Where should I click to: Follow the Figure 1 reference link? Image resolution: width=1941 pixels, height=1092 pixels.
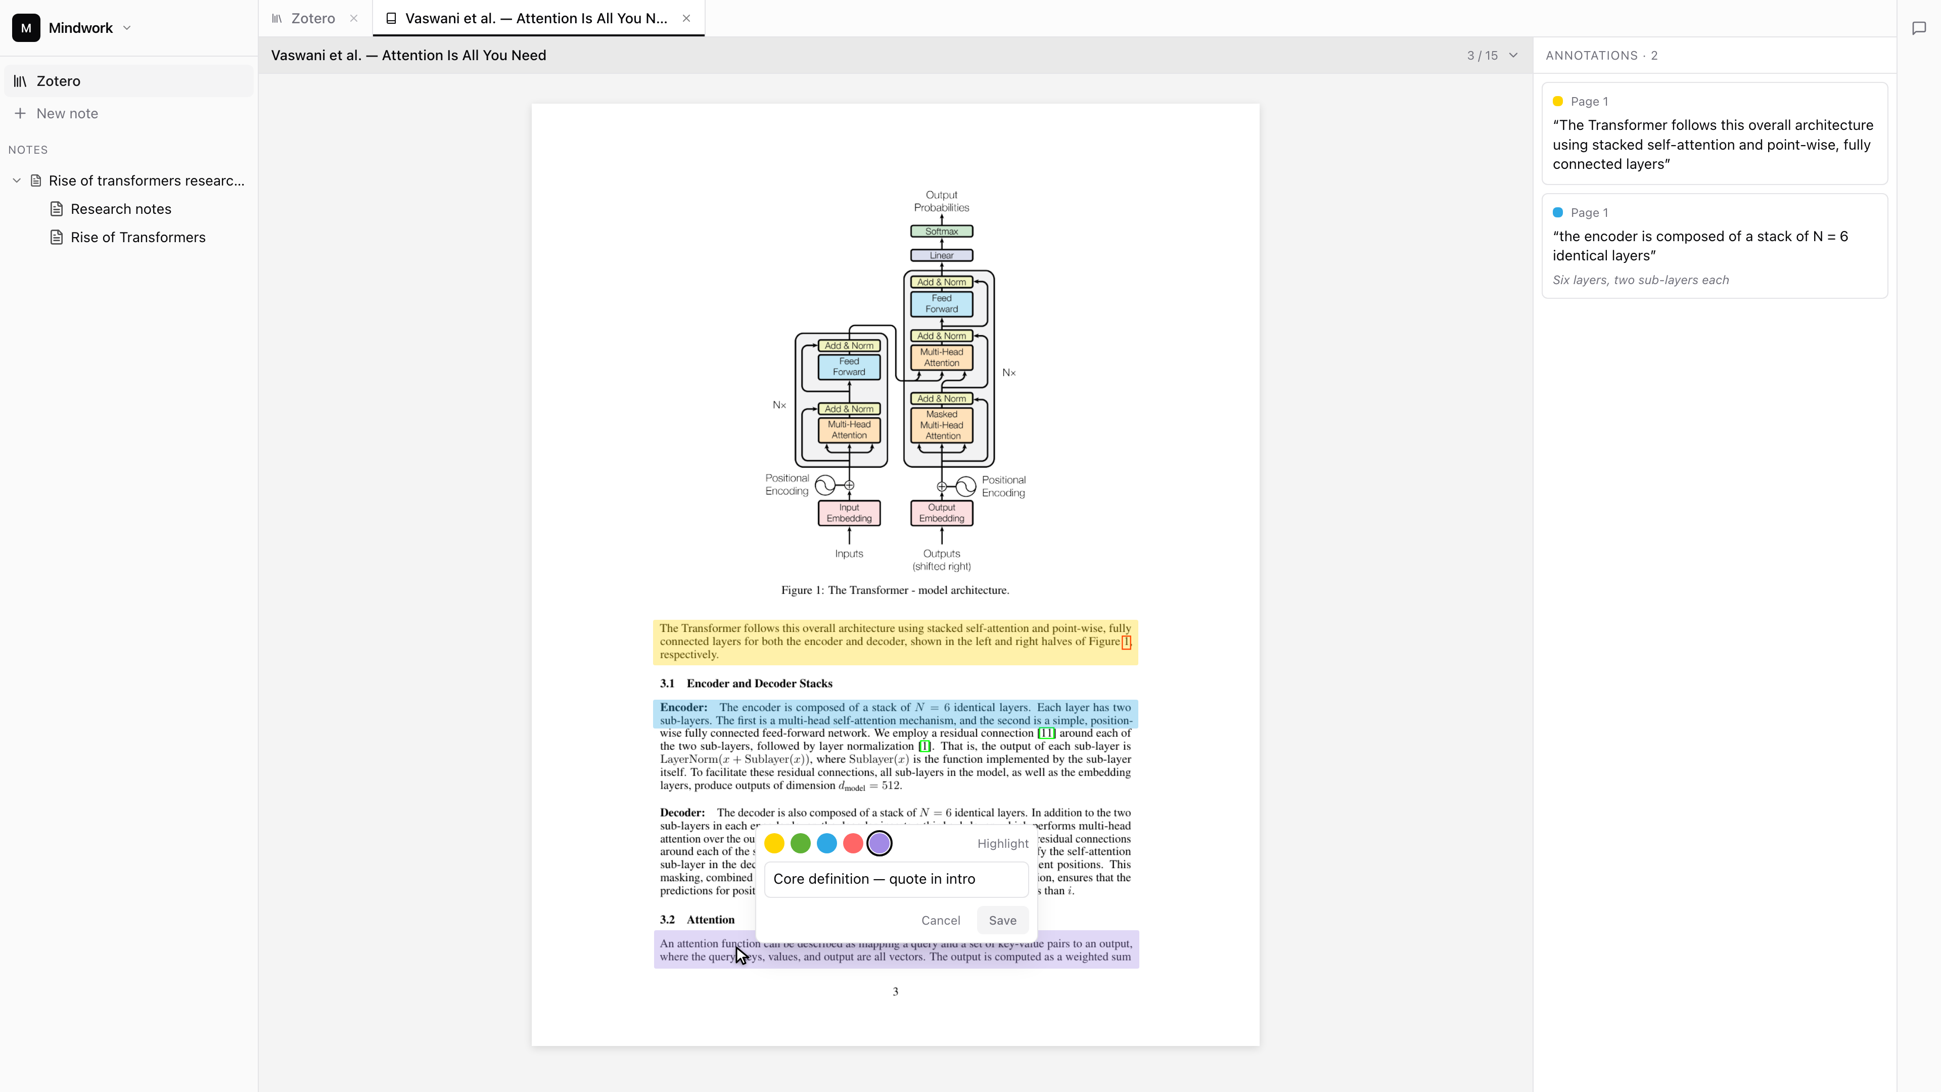[x=1126, y=642]
